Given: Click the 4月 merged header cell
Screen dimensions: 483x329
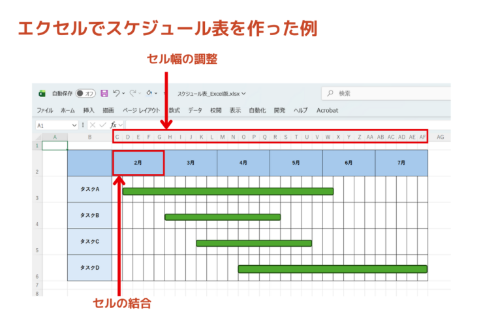Looking at the screenshot, I should coord(243,163).
